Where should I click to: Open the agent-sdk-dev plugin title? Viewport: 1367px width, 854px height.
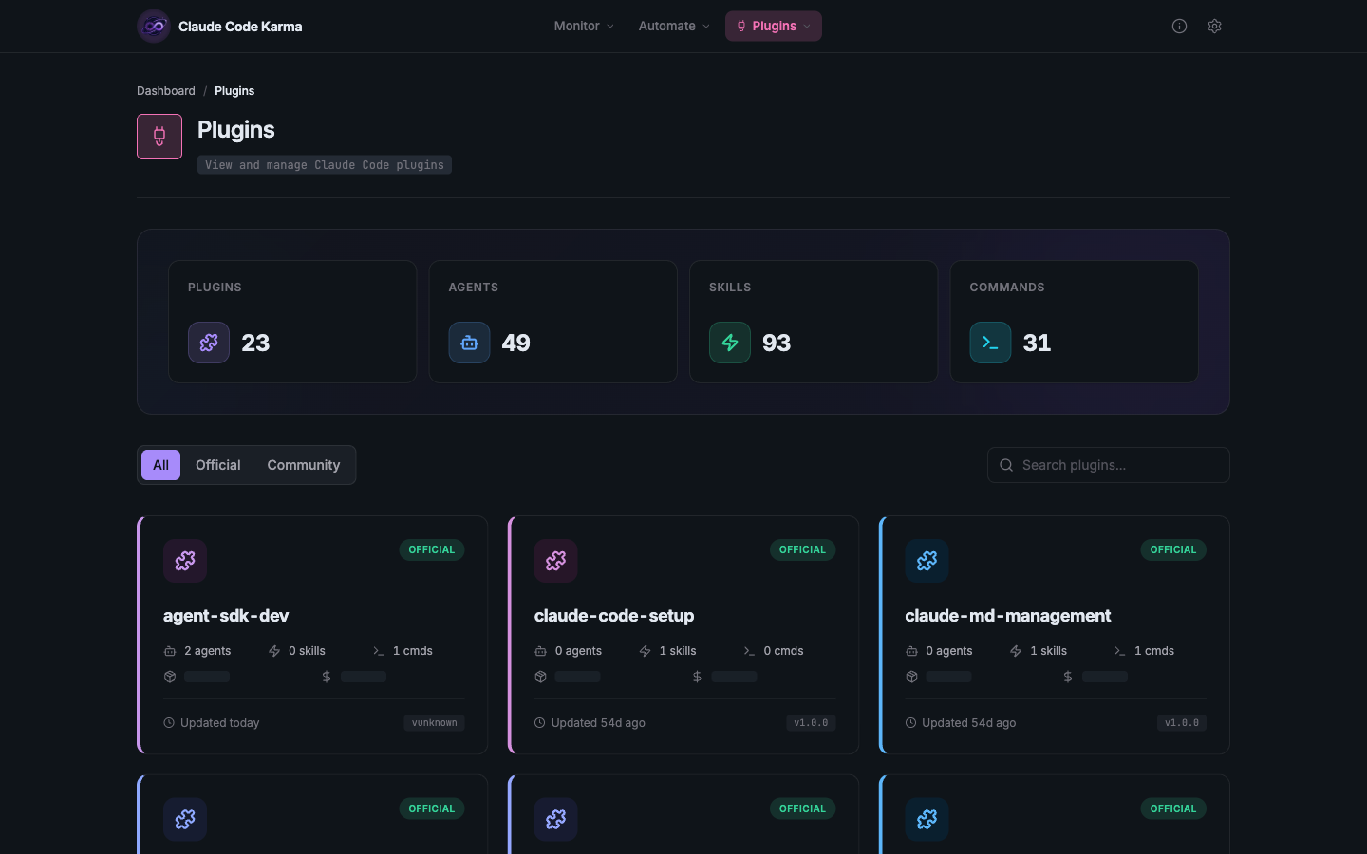pyautogui.click(x=226, y=616)
